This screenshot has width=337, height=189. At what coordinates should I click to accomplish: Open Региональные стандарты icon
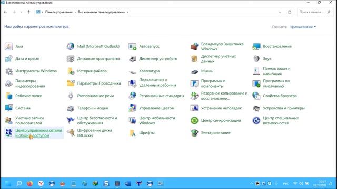coord(132,96)
